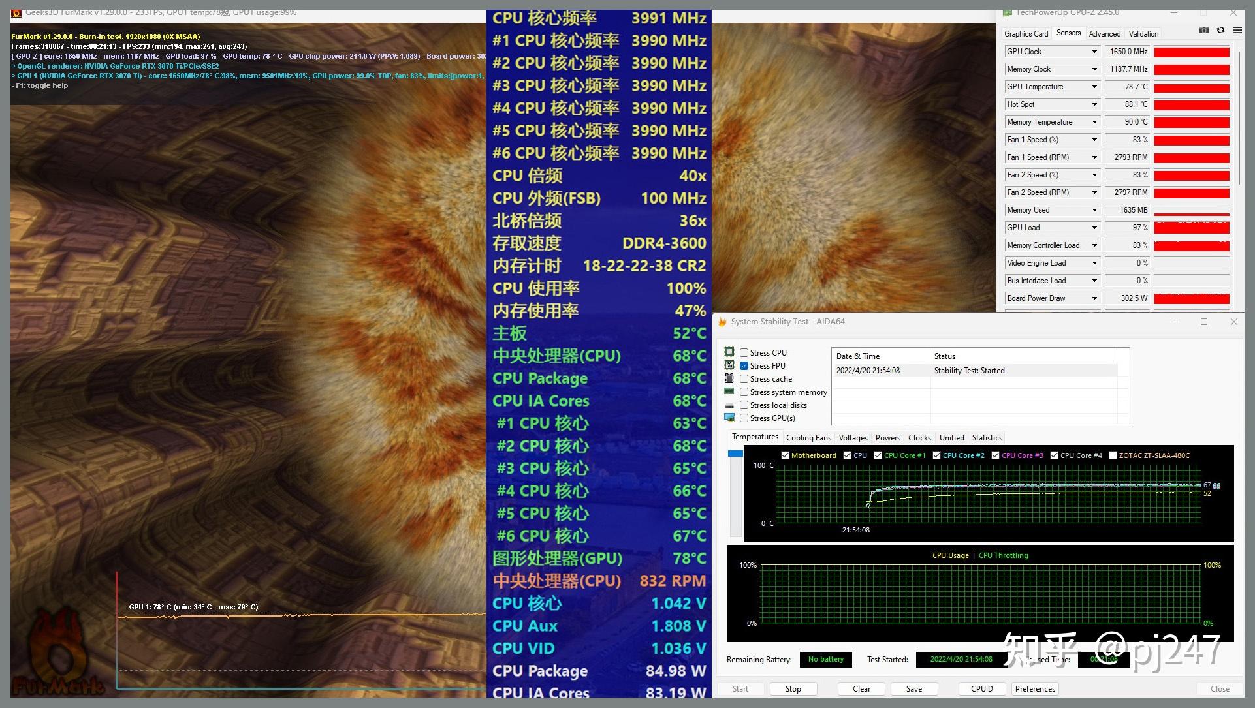Click the Stress GPU(s) monitor icon
This screenshot has height=708, width=1255.
coord(729,418)
